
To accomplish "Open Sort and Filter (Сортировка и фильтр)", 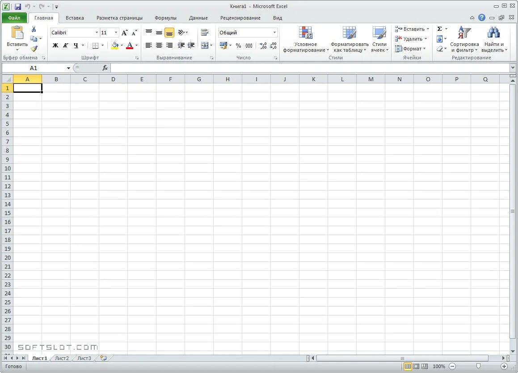I will coord(464,40).
